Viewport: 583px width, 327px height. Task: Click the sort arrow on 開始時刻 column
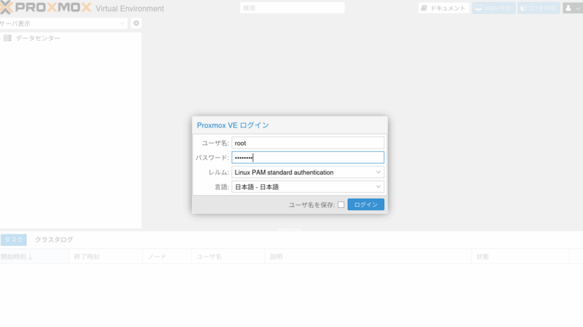[x=30, y=257]
